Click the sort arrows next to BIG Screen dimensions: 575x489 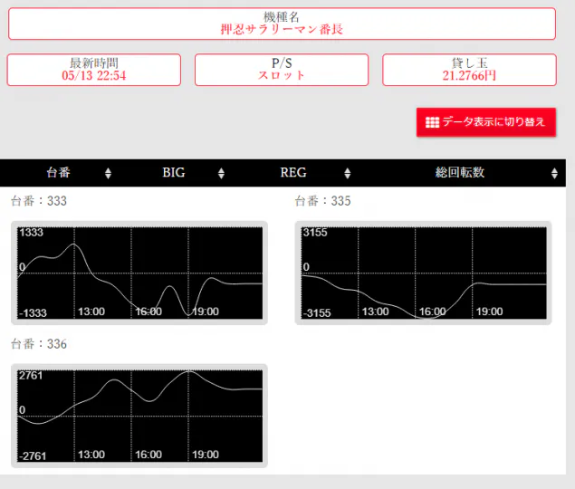point(221,173)
